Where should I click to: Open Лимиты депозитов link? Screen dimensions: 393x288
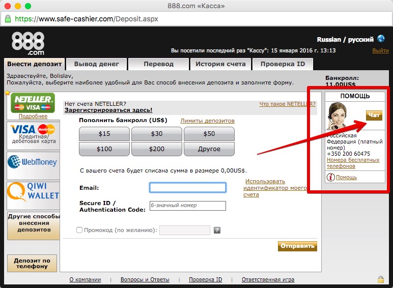[x=208, y=121]
